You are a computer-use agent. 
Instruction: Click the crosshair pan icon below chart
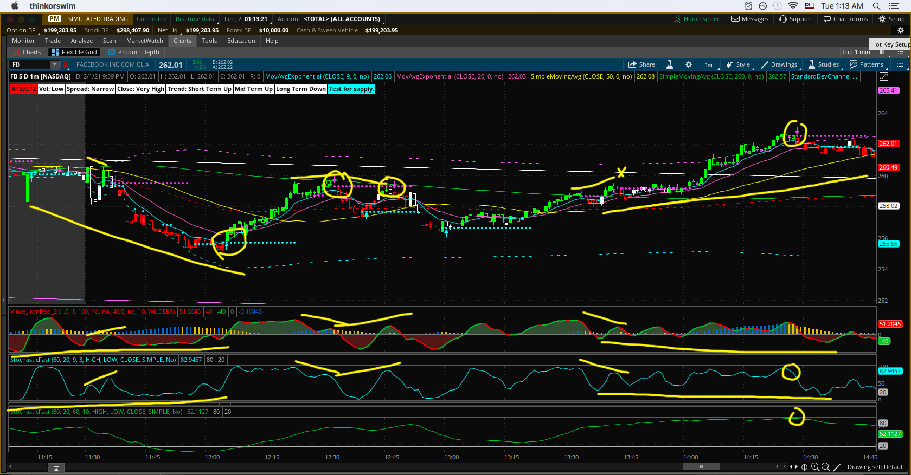click(805, 467)
